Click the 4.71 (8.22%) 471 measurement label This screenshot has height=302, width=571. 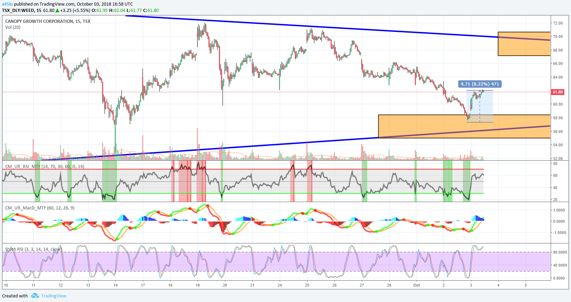tap(480, 84)
